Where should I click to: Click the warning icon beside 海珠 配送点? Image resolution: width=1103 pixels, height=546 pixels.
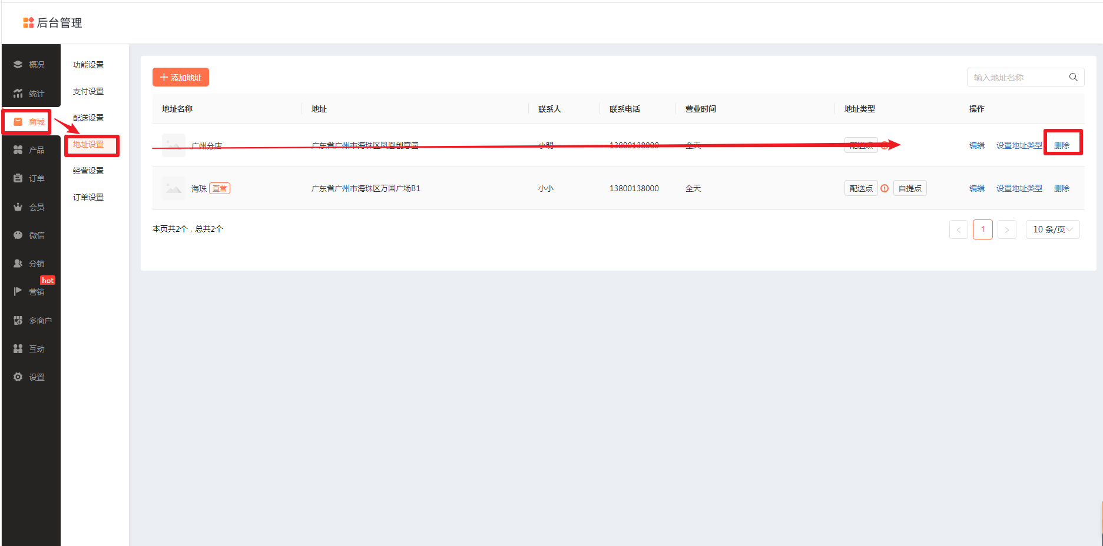(x=885, y=188)
